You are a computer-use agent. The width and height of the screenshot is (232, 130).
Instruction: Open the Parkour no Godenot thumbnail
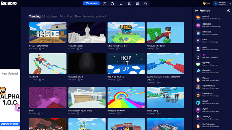coord(165,32)
